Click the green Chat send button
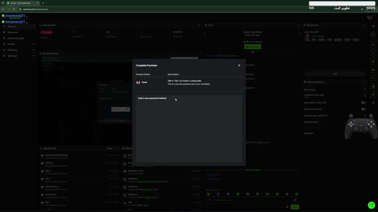 click(295, 207)
